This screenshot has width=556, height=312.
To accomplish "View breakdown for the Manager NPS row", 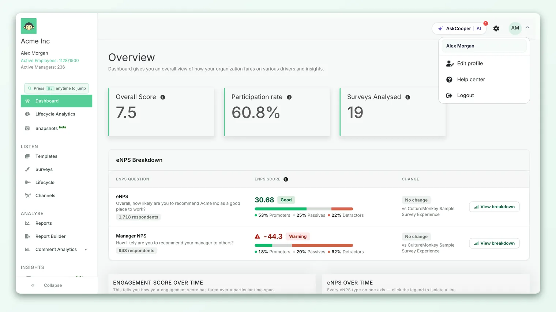I will (x=494, y=243).
